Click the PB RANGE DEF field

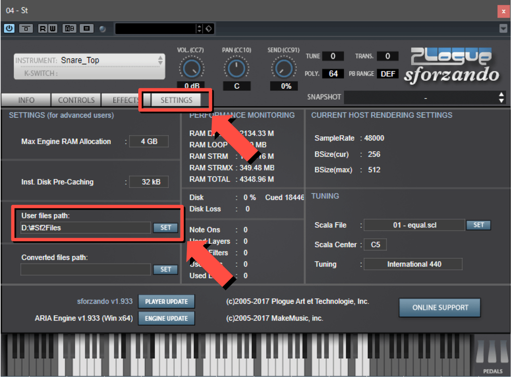pyautogui.click(x=387, y=74)
